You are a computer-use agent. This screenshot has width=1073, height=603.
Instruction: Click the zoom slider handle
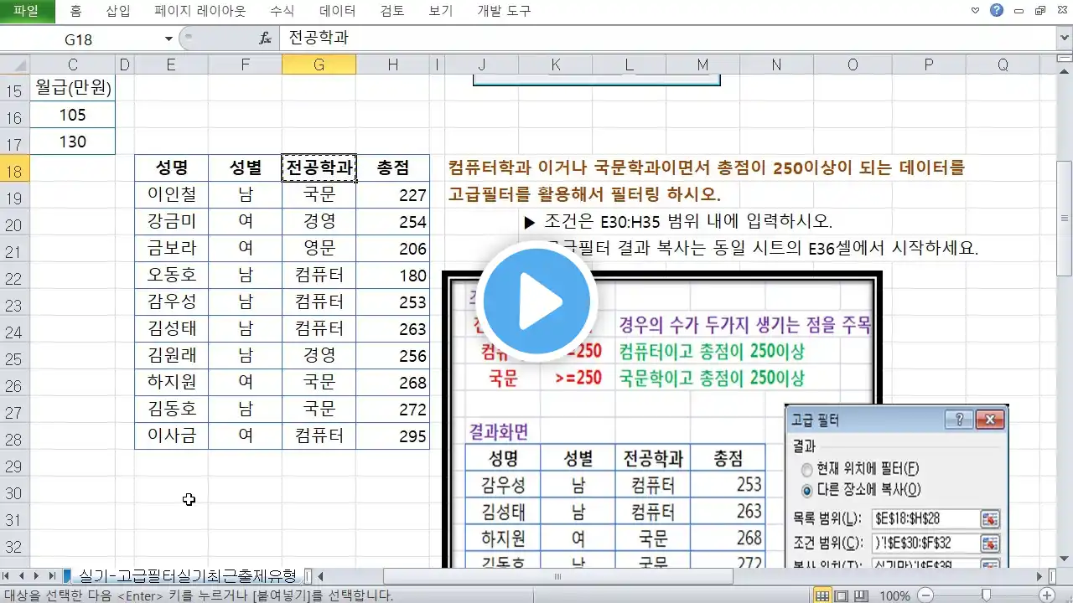(987, 595)
